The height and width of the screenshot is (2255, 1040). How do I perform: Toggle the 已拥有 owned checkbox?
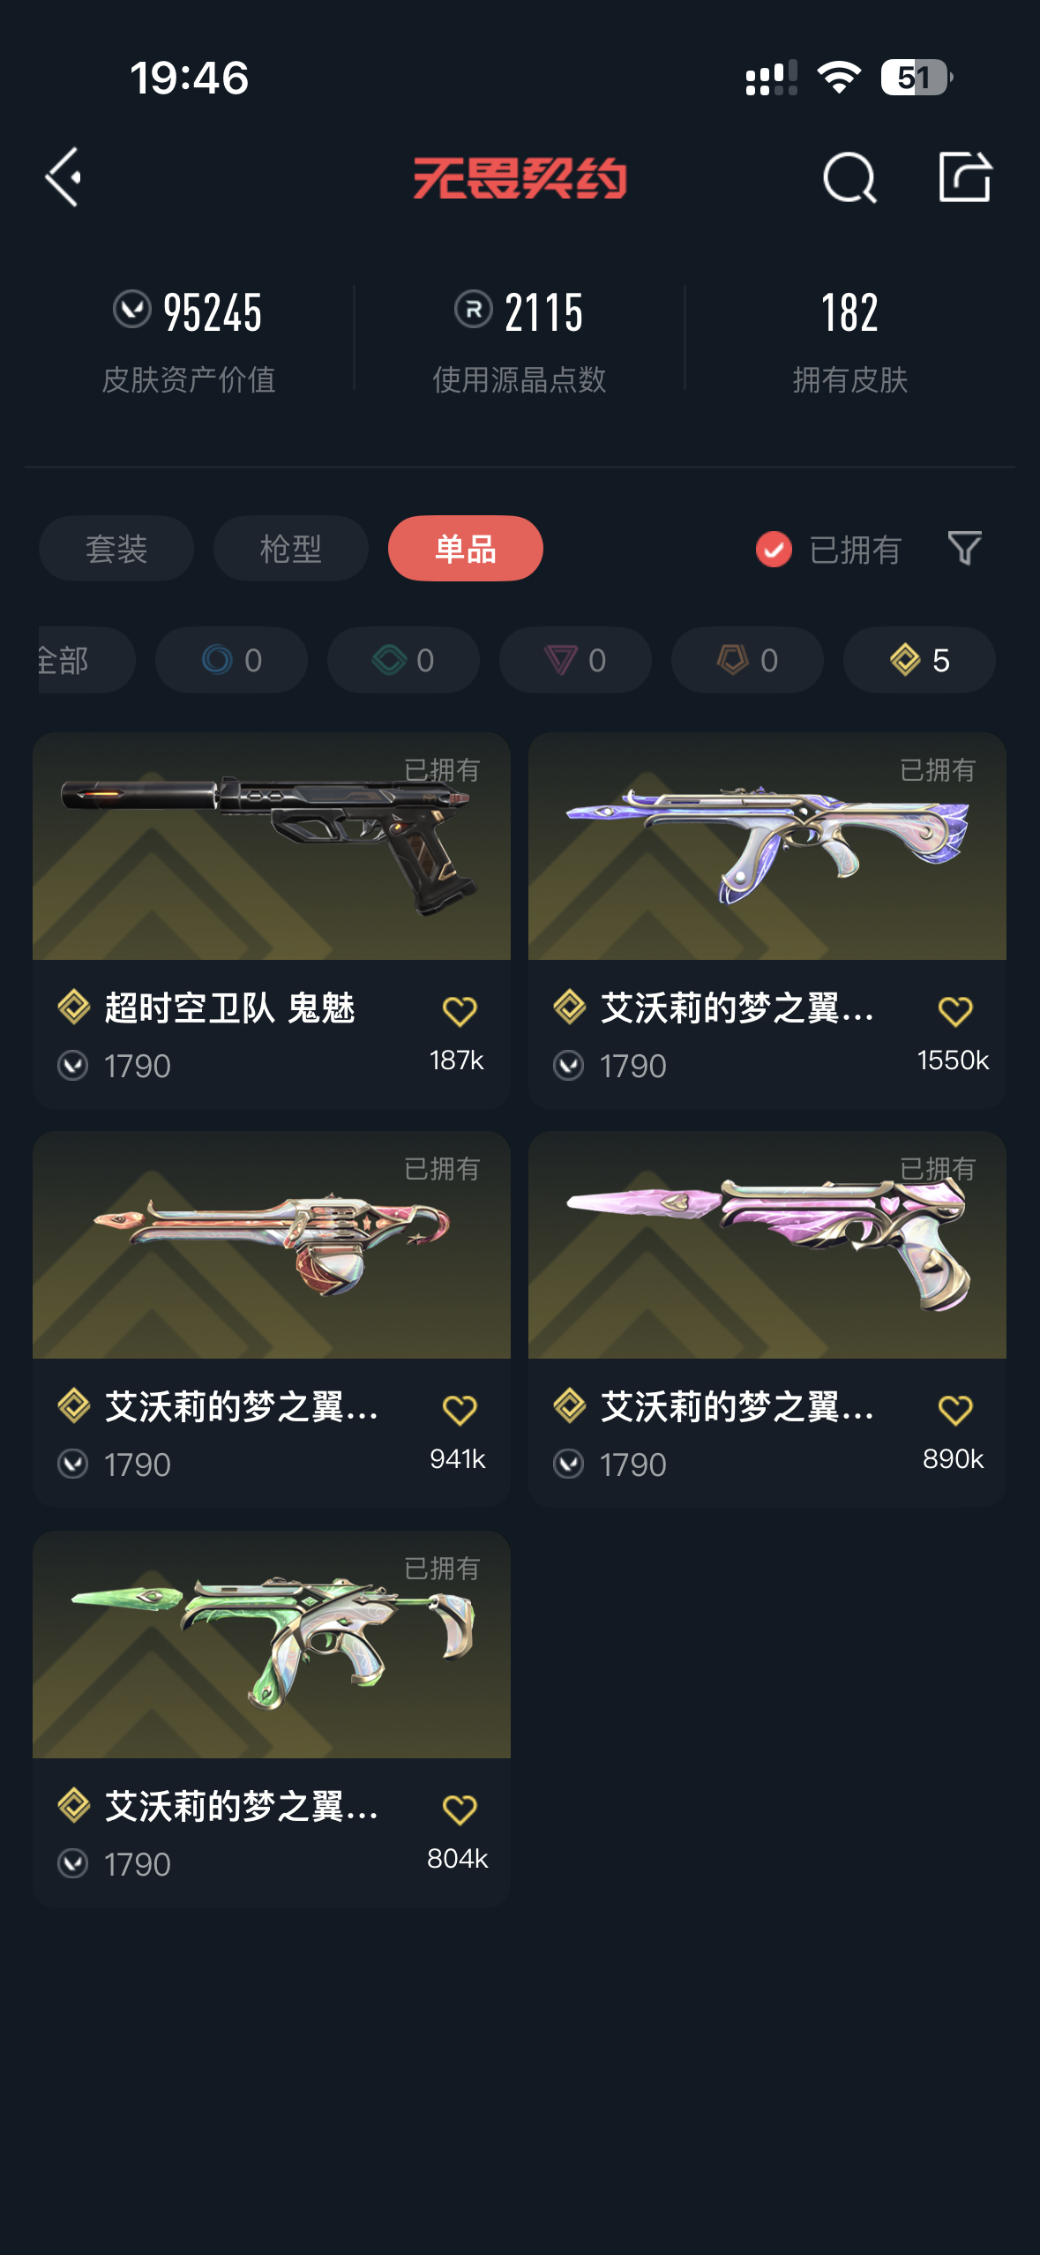(x=774, y=549)
